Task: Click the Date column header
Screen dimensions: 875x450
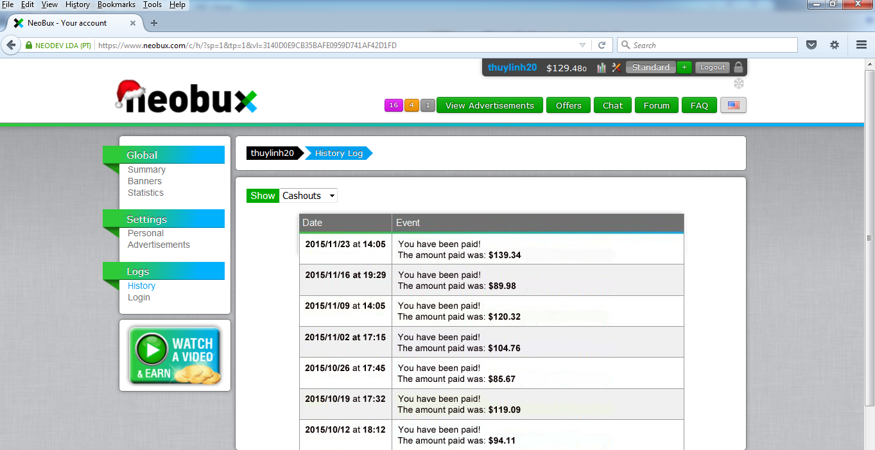Action: tap(345, 223)
